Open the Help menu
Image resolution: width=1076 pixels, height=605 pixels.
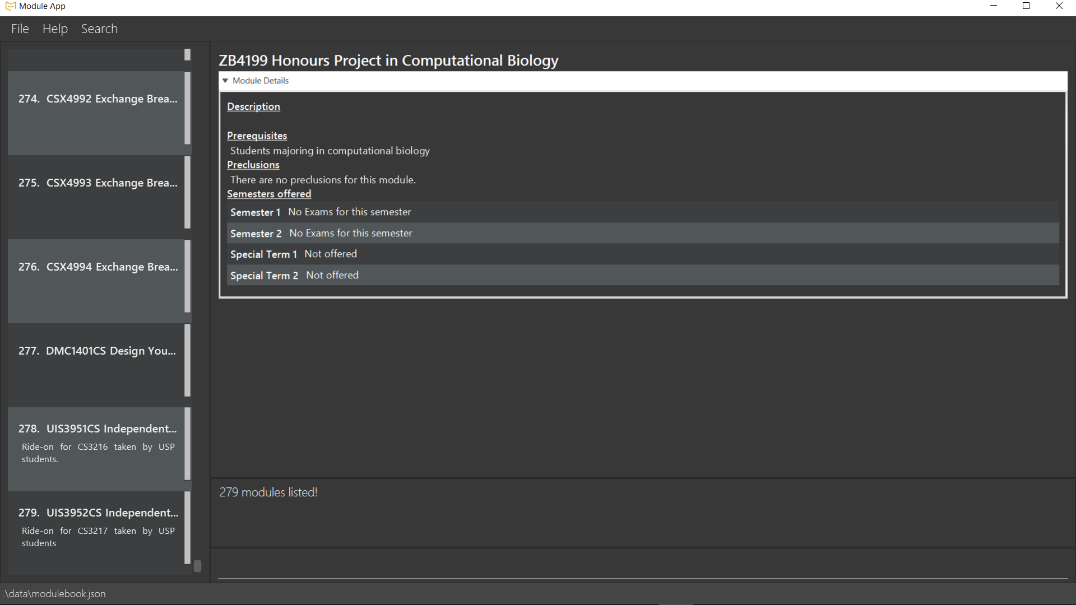click(x=55, y=29)
